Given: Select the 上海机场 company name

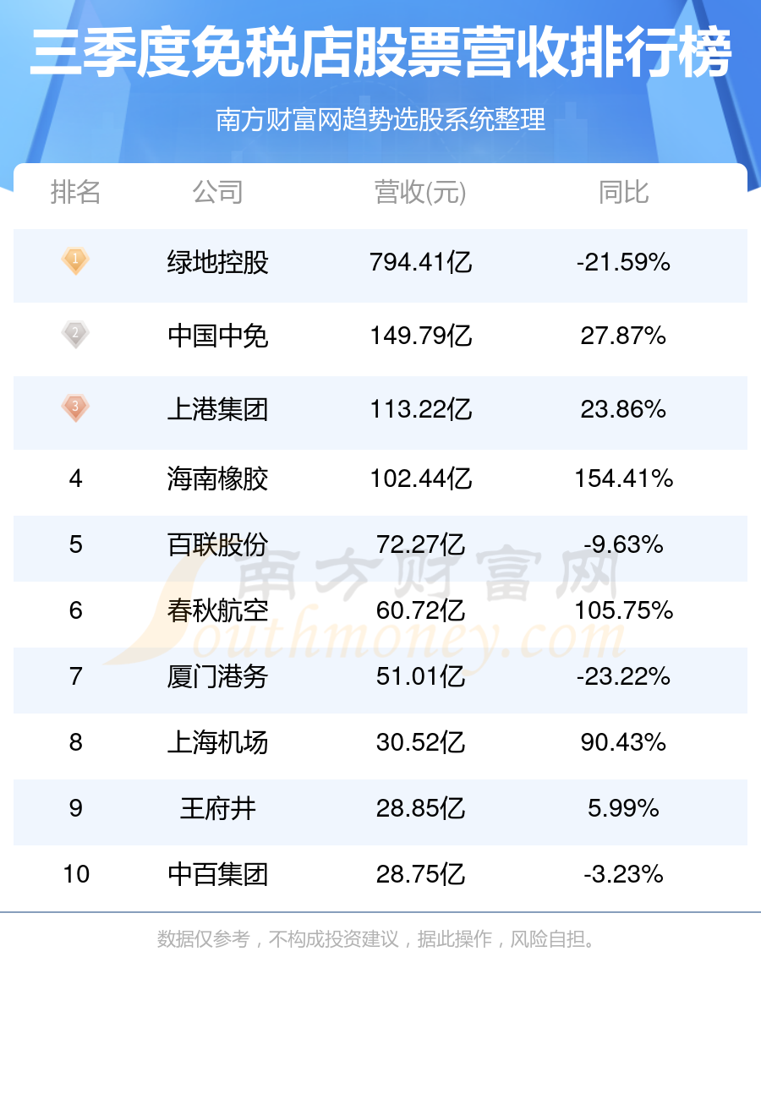Looking at the screenshot, I should (x=217, y=742).
